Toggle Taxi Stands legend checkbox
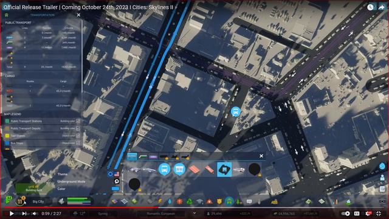This screenshot has width=389, height=219. (78, 136)
